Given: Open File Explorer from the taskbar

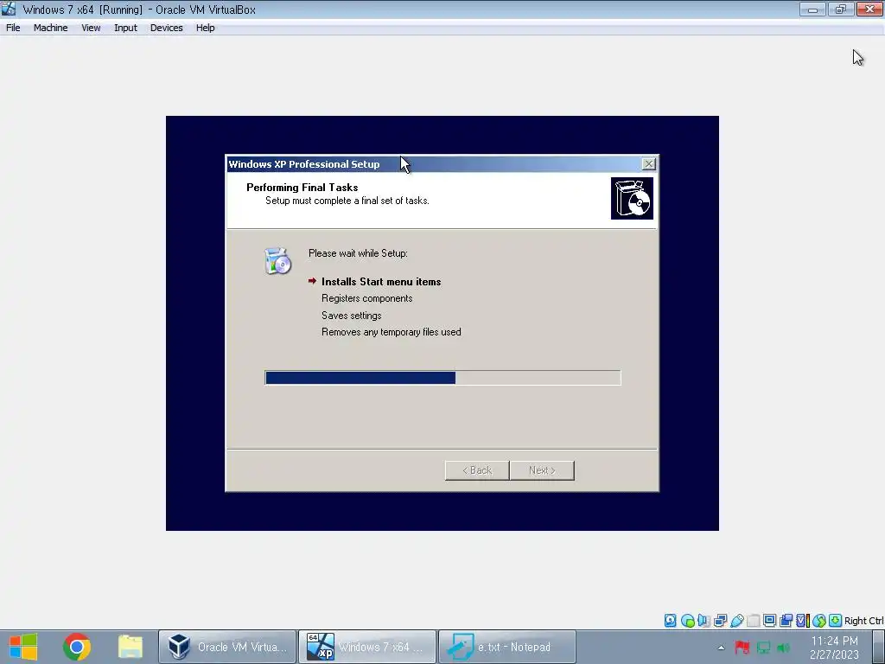Looking at the screenshot, I should click(131, 647).
